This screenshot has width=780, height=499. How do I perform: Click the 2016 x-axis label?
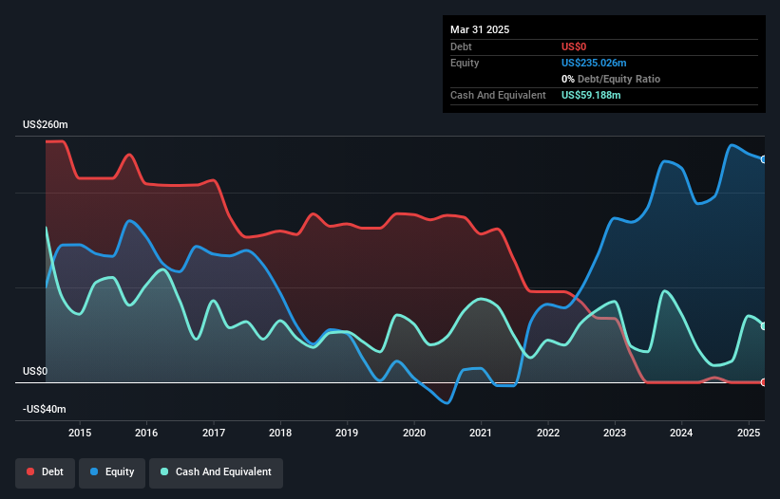[146, 433]
